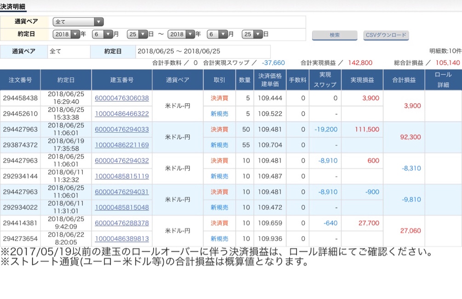Viewport: 462px width, 299px height.
Task: Open the 通貨ペア dropdown set to 全て
Action: [x=78, y=22]
